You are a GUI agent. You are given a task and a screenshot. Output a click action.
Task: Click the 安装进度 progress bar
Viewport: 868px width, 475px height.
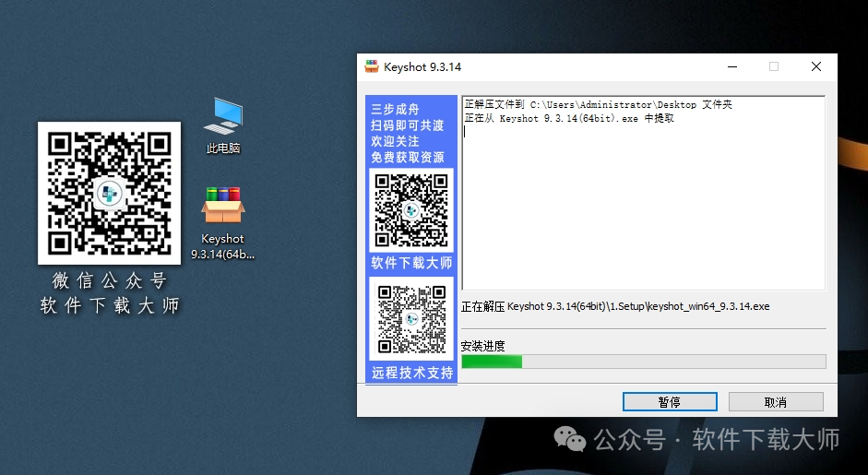tap(643, 362)
